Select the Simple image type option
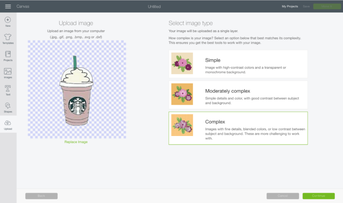 [x=238, y=63]
